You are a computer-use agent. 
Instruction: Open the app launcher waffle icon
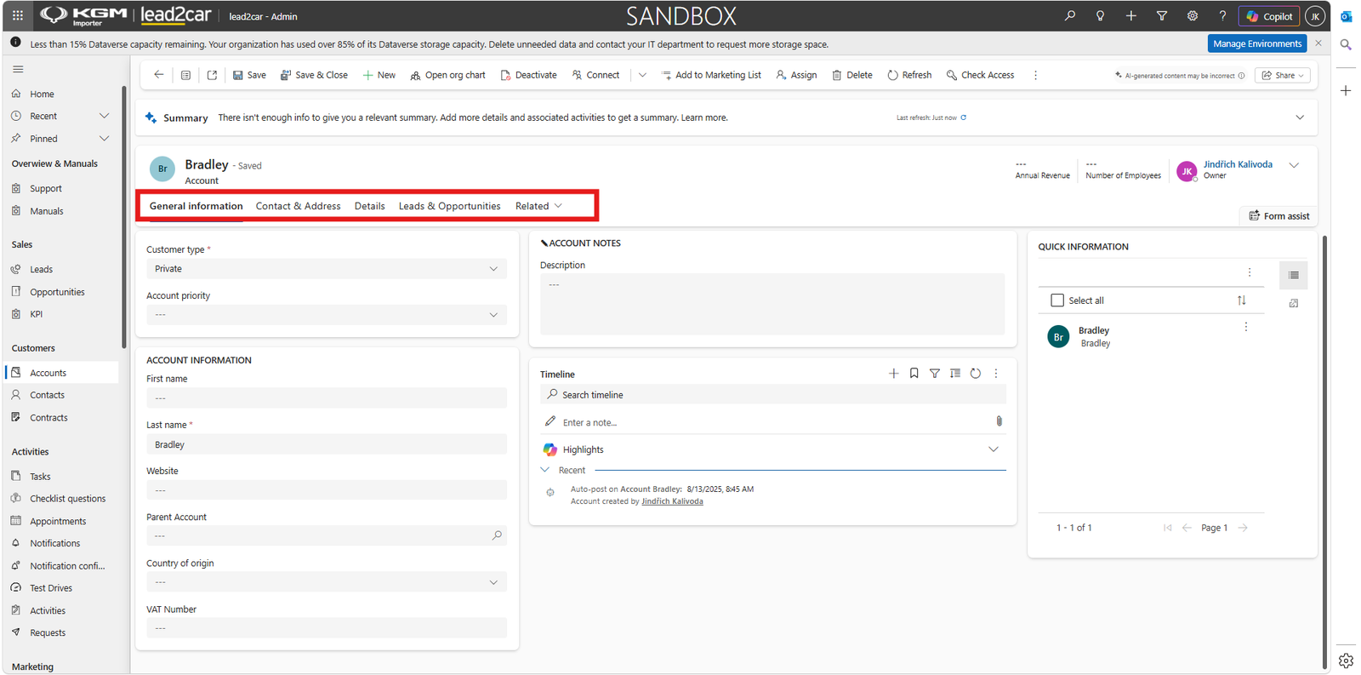click(x=18, y=15)
